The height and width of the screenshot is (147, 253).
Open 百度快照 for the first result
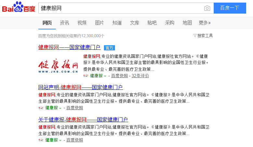click(x=120, y=76)
